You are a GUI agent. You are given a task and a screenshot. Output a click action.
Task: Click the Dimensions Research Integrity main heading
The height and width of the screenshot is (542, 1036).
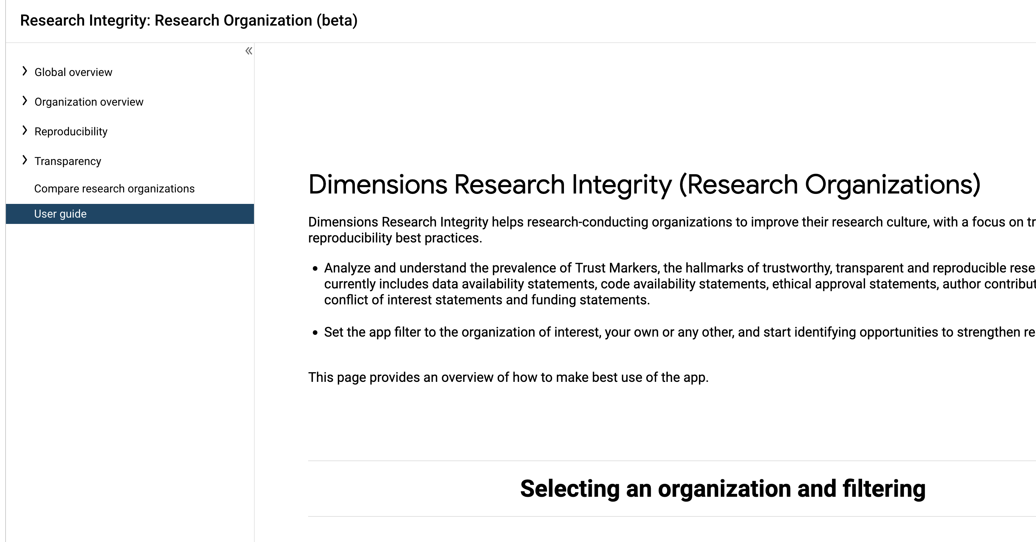[x=644, y=185]
